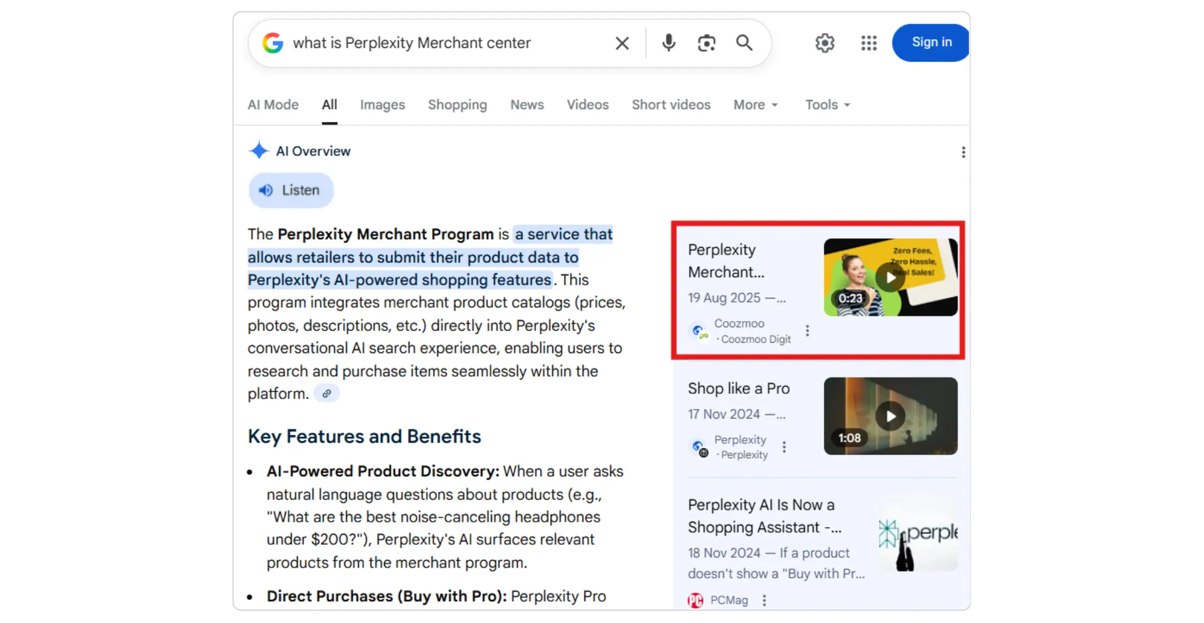Screen dimensions: 1204x623
Task: Clear search query with X icon
Action: pyautogui.click(x=622, y=43)
